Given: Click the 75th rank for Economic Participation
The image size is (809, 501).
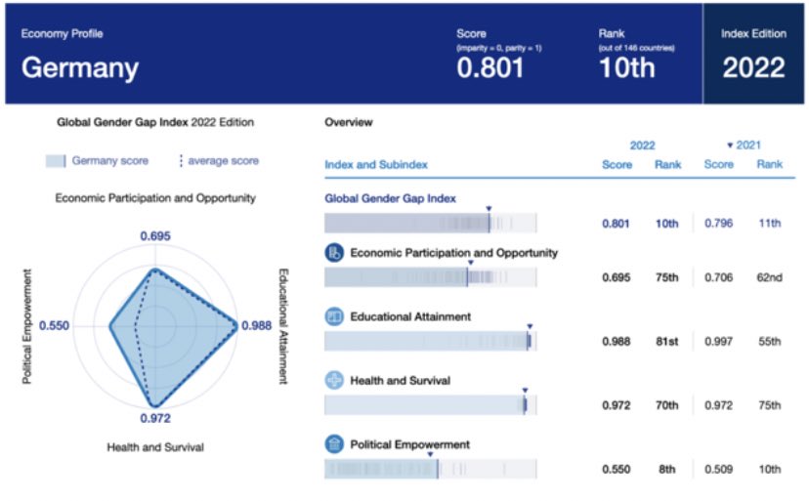Looking at the screenshot, I should 667,277.
